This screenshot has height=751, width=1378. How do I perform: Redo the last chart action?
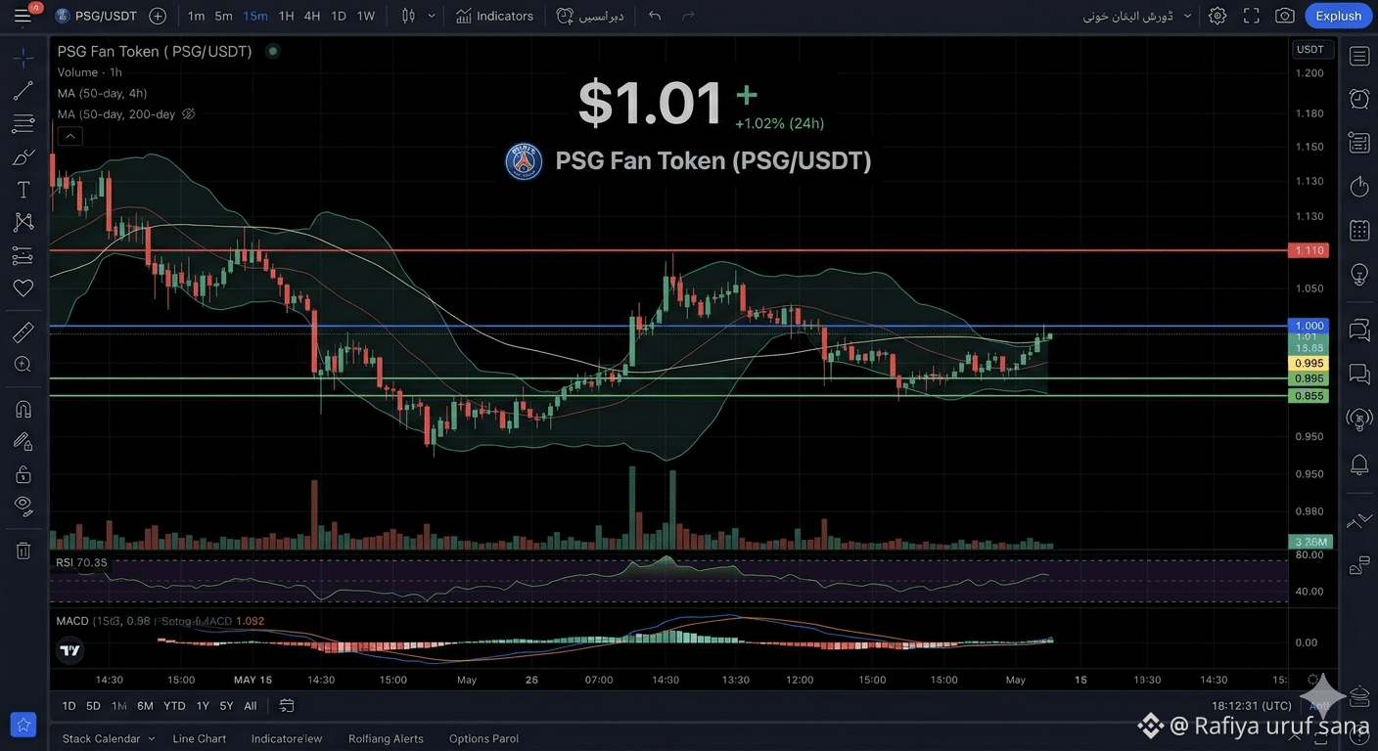pos(688,16)
